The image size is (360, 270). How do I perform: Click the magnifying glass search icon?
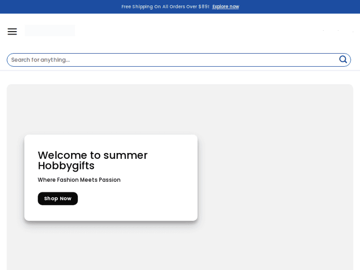click(343, 59)
